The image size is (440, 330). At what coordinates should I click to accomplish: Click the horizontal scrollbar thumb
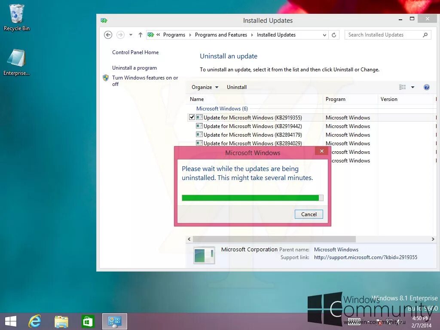(274, 239)
